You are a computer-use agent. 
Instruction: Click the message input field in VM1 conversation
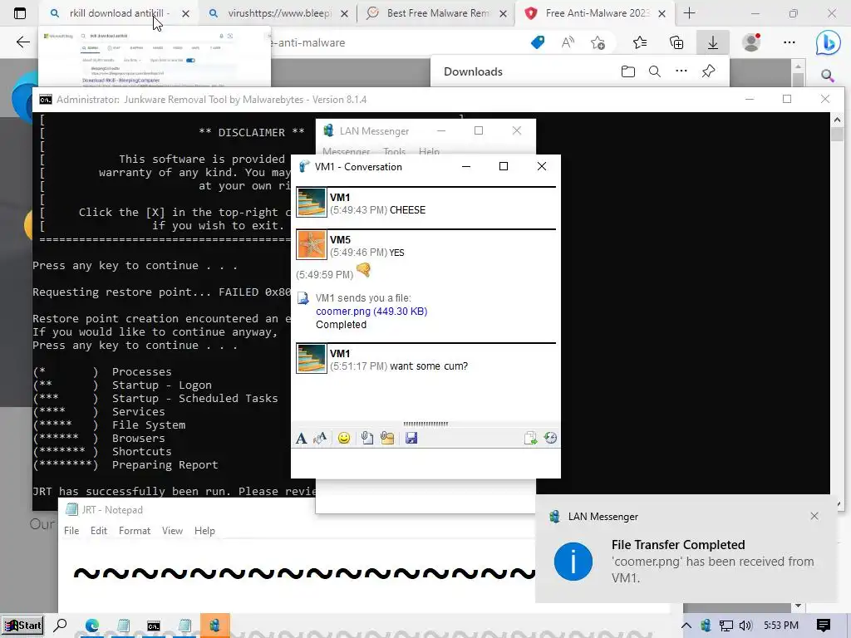(x=425, y=463)
